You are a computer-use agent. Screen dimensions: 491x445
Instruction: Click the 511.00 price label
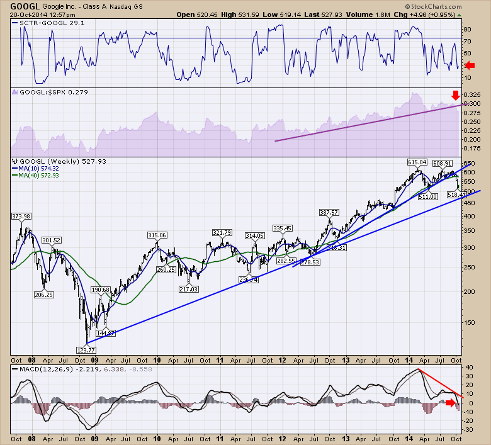428,196
